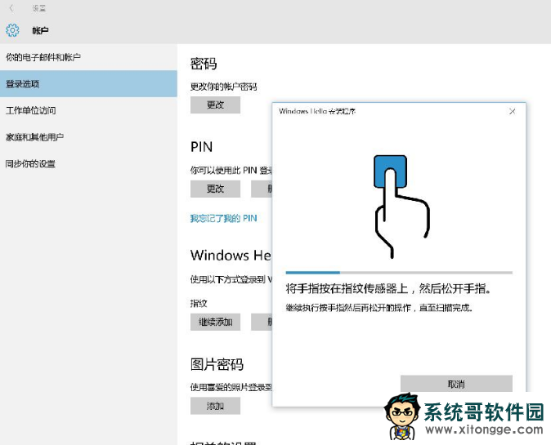The width and height of the screenshot is (551, 445).
Task: Click 继续添加 fingerprint button
Action: coord(215,322)
